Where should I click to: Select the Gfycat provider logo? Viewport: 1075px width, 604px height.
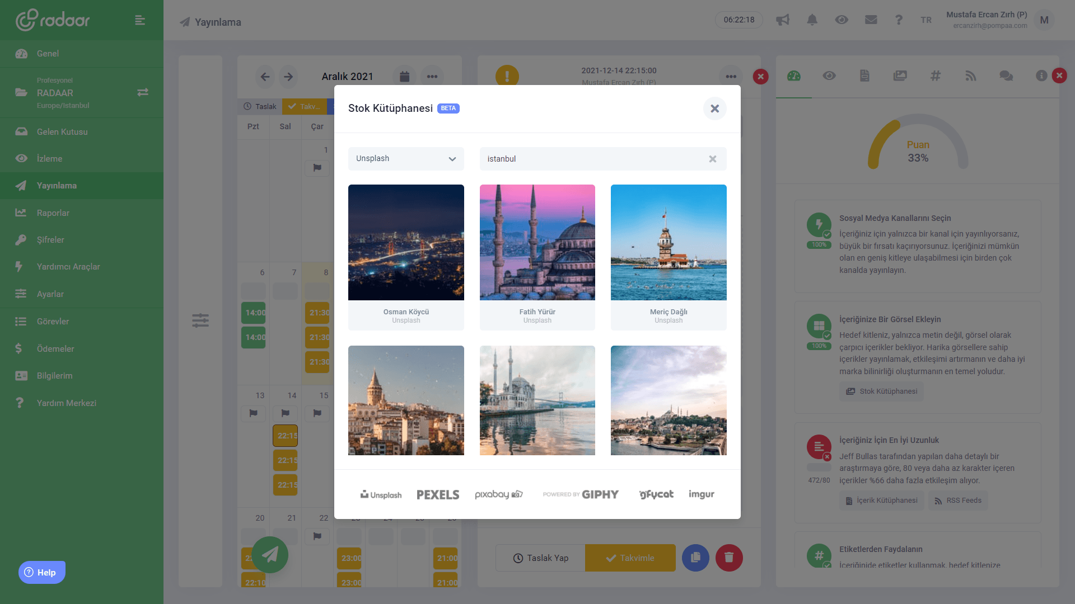point(656,494)
